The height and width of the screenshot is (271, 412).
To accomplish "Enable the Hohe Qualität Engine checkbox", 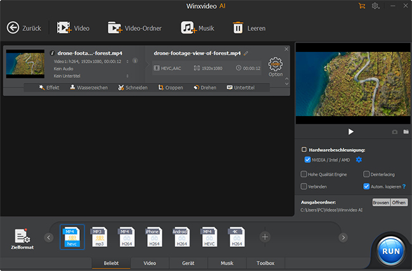I will 304,173.
